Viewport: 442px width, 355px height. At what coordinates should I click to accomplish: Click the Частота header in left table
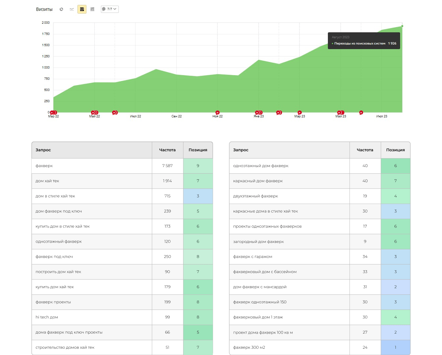tap(168, 150)
